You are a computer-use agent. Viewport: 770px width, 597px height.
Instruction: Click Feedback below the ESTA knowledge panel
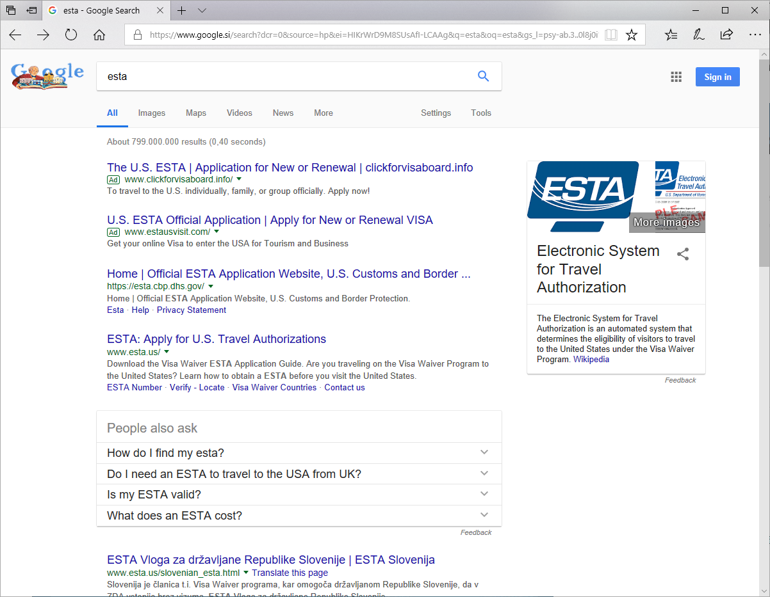[x=680, y=380]
